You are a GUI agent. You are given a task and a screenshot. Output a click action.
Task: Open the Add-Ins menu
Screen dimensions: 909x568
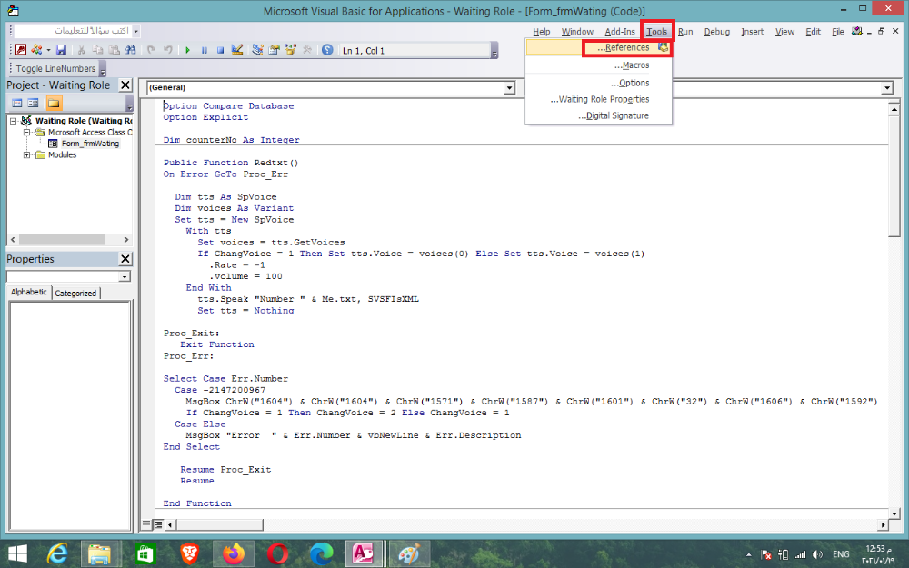coord(620,32)
